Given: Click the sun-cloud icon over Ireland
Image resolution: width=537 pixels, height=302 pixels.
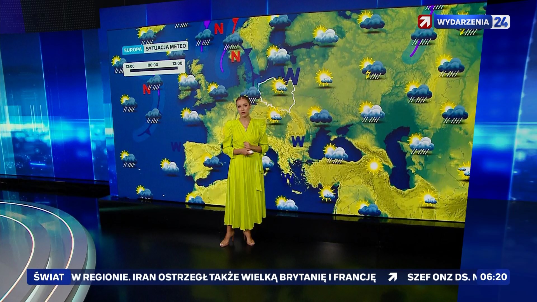Looking at the screenshot, I should pyautogui.click(x=188, y=81).
